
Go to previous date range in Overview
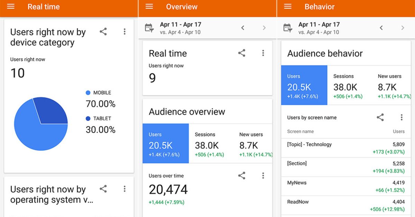click(x=243, y=28)
